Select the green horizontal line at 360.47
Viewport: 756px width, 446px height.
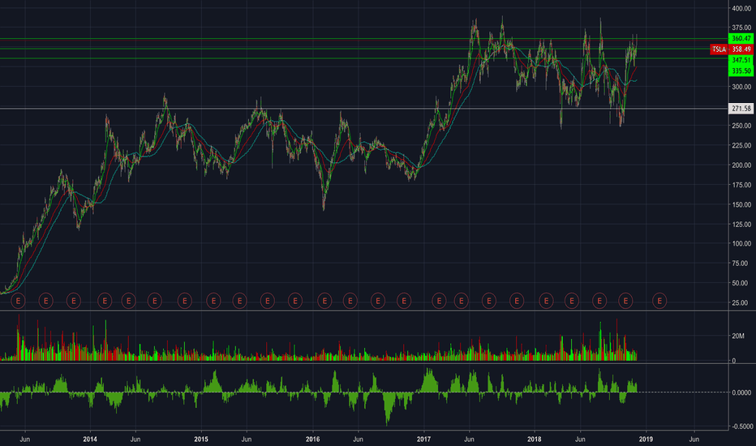click(364, 39)
